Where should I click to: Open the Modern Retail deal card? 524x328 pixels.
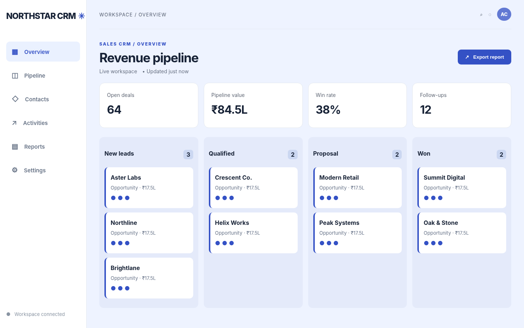click(x=357, y=188)
